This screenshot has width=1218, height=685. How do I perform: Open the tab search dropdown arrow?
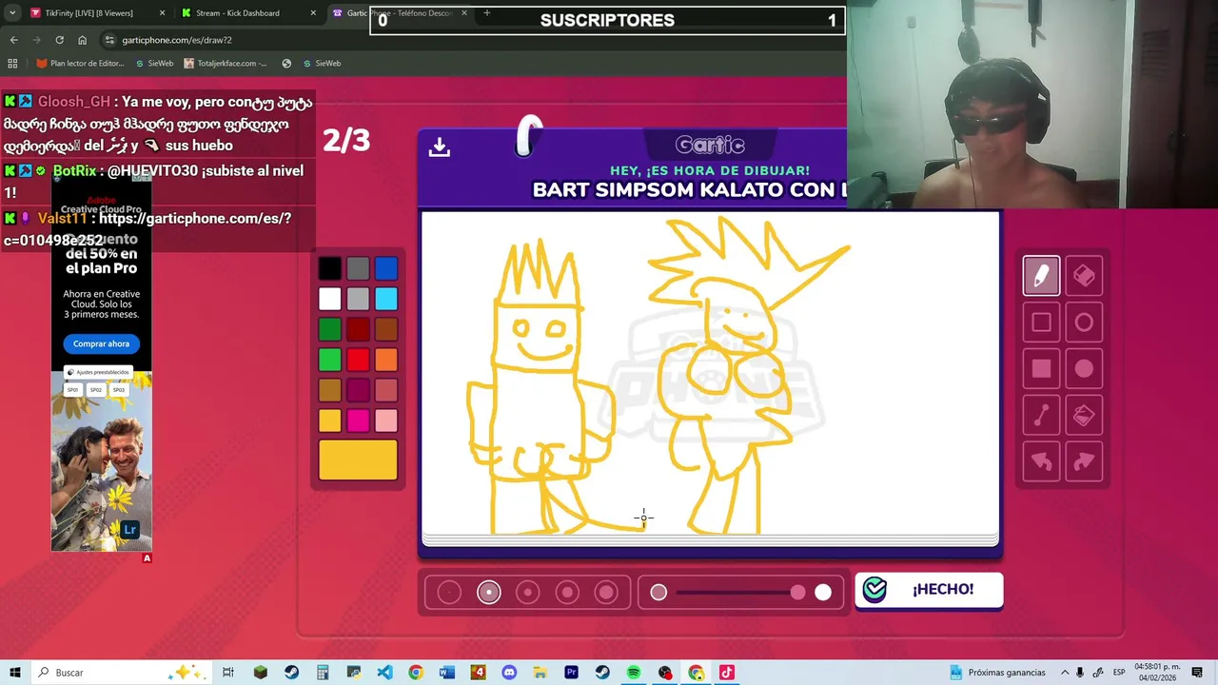[12, 13]
